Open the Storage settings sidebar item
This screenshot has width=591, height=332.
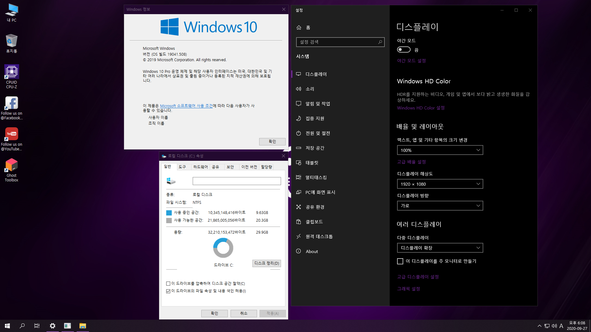(315, 148)
